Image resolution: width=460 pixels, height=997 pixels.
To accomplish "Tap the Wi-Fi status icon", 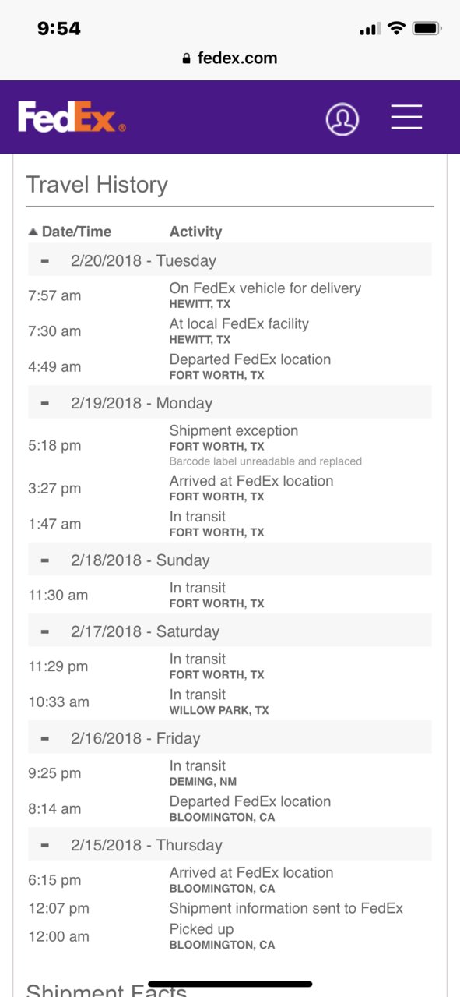I will click(396, 29).
